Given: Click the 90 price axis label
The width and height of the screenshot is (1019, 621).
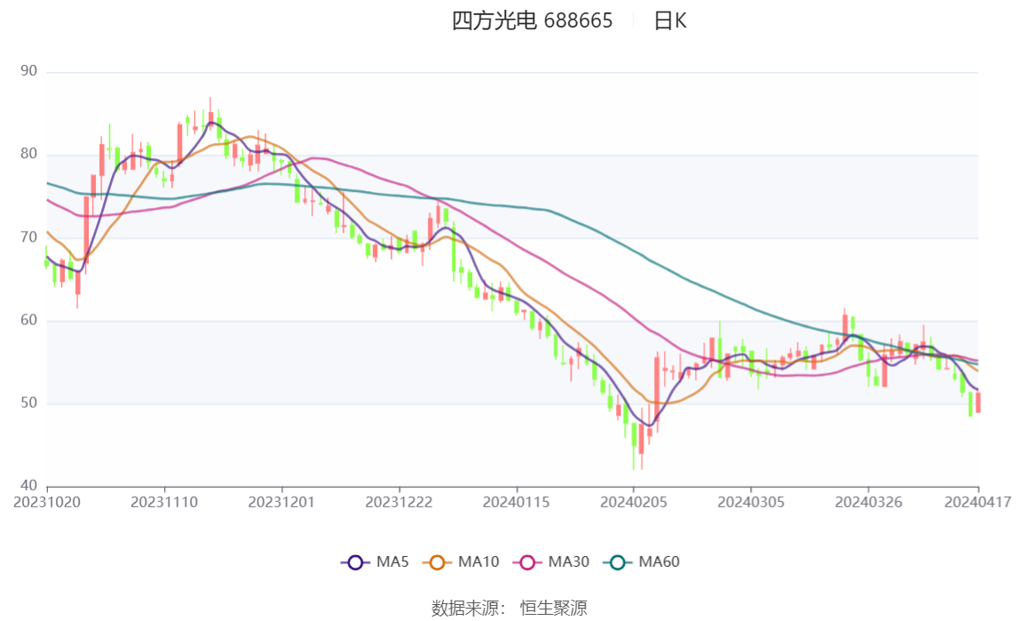Looking at the screenshot, I should [x=28, y=71].
